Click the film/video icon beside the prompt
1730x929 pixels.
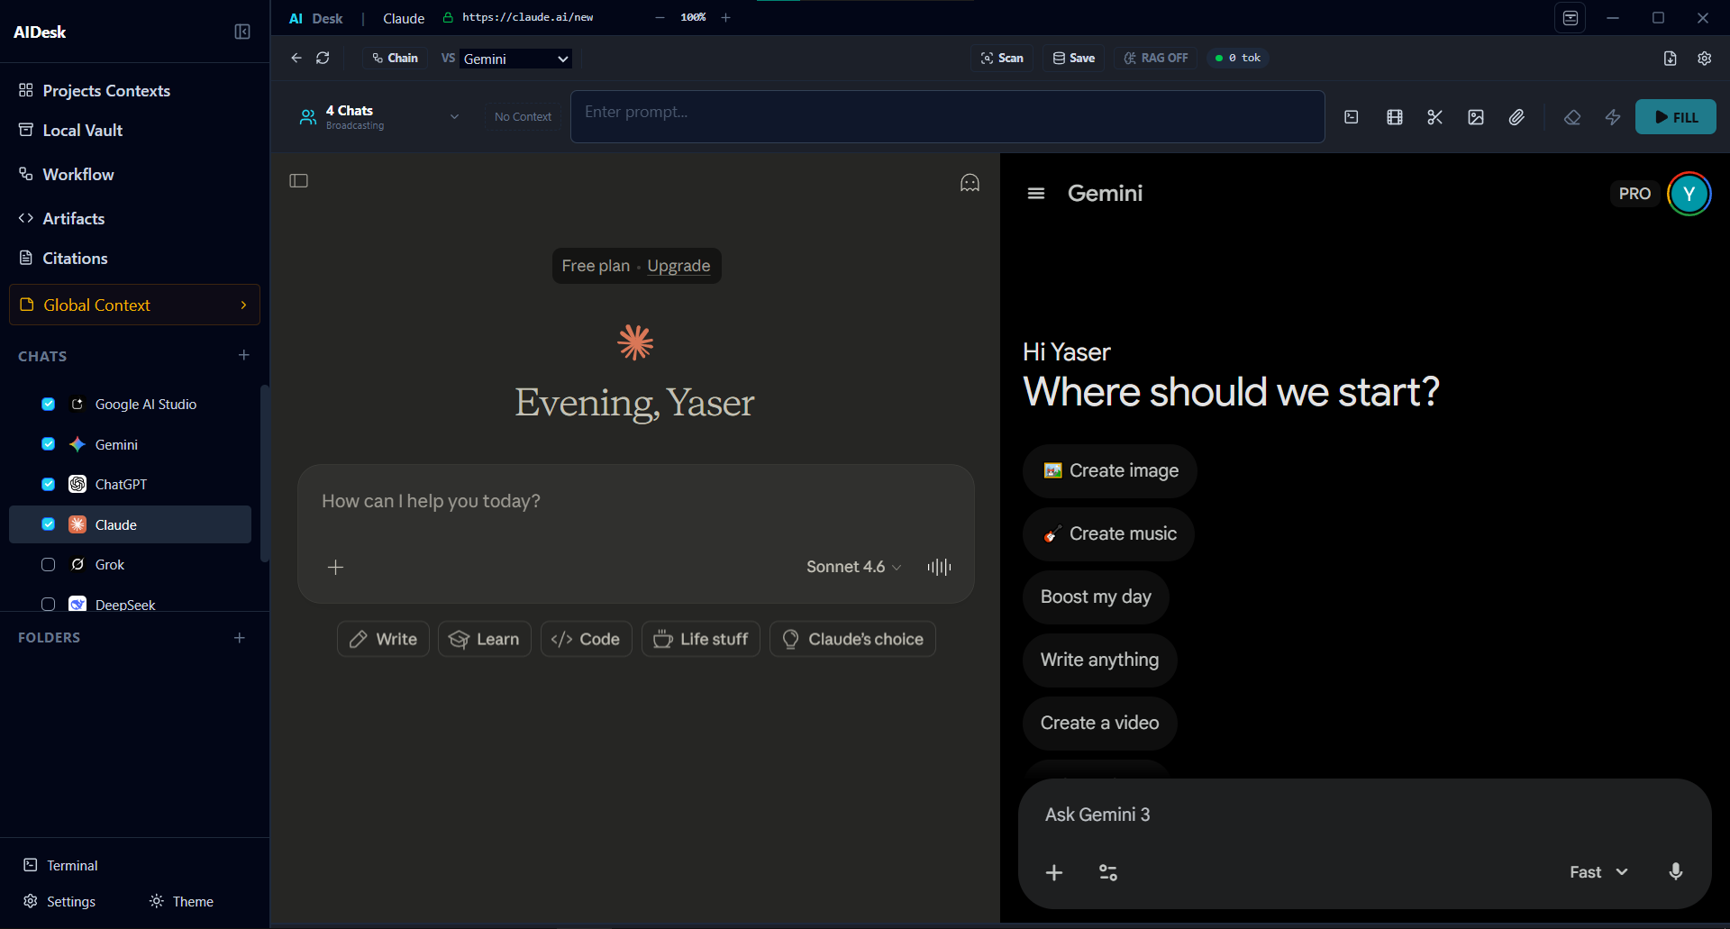(x=1394, y=117)
